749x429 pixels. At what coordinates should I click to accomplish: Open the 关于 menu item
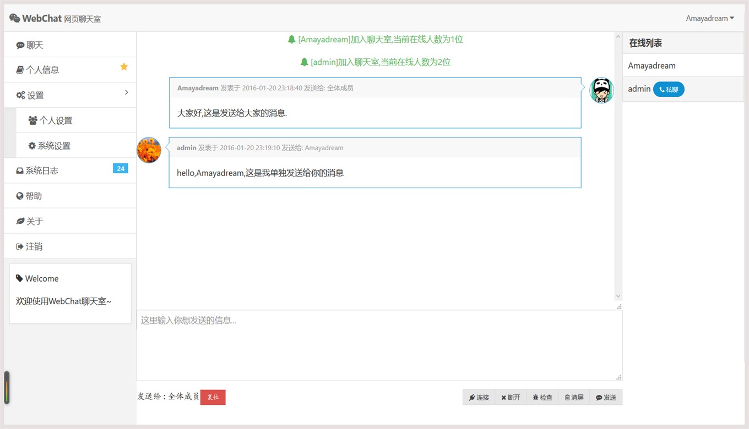point(70,221)
